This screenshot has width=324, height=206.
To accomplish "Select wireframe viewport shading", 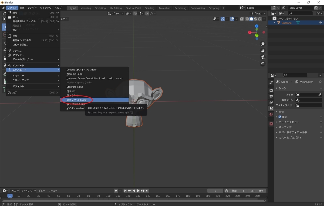I will coord(247,19).
